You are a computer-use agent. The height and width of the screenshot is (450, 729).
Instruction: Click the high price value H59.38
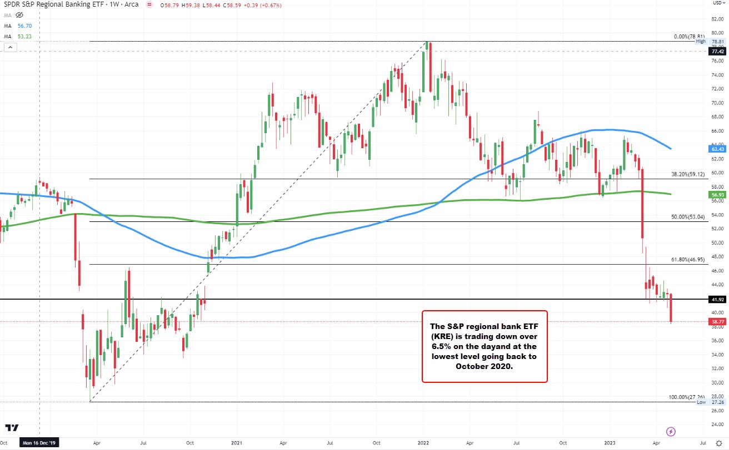click(x=191, y=5)
